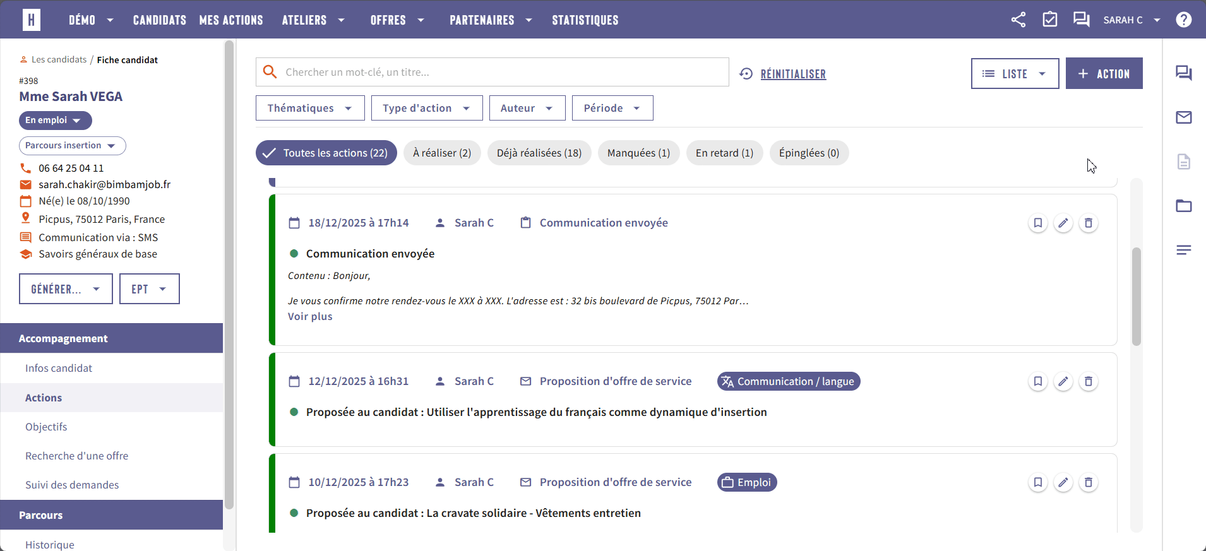The width and height of the screenshot is (1206, 551).
Task: Click the location pin icon by Picpus address
Action: click(26, 218)
